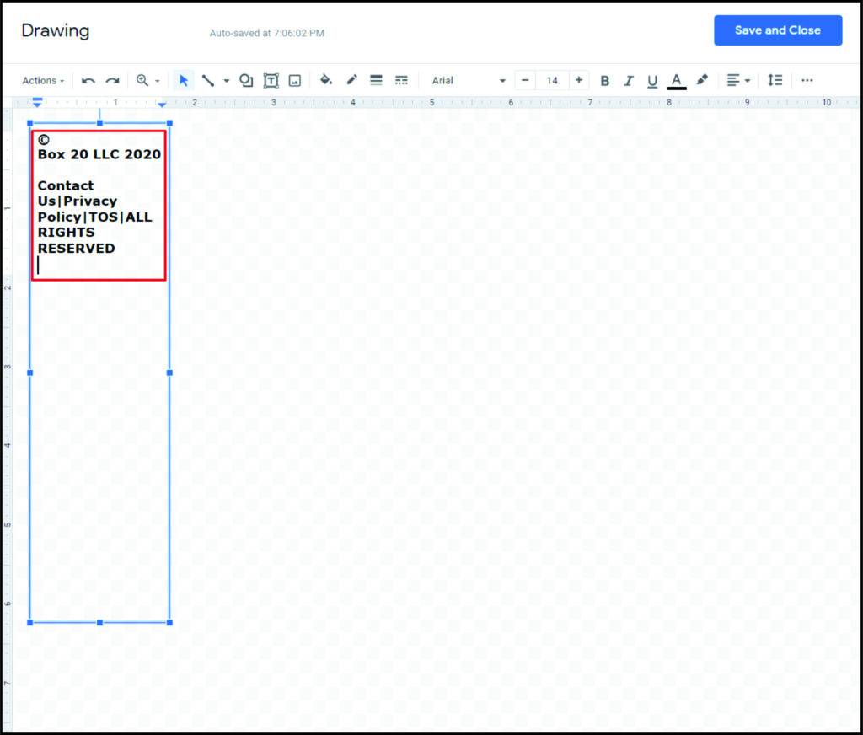
Task: Toggle italic formatting
Action: pos(629,80)
